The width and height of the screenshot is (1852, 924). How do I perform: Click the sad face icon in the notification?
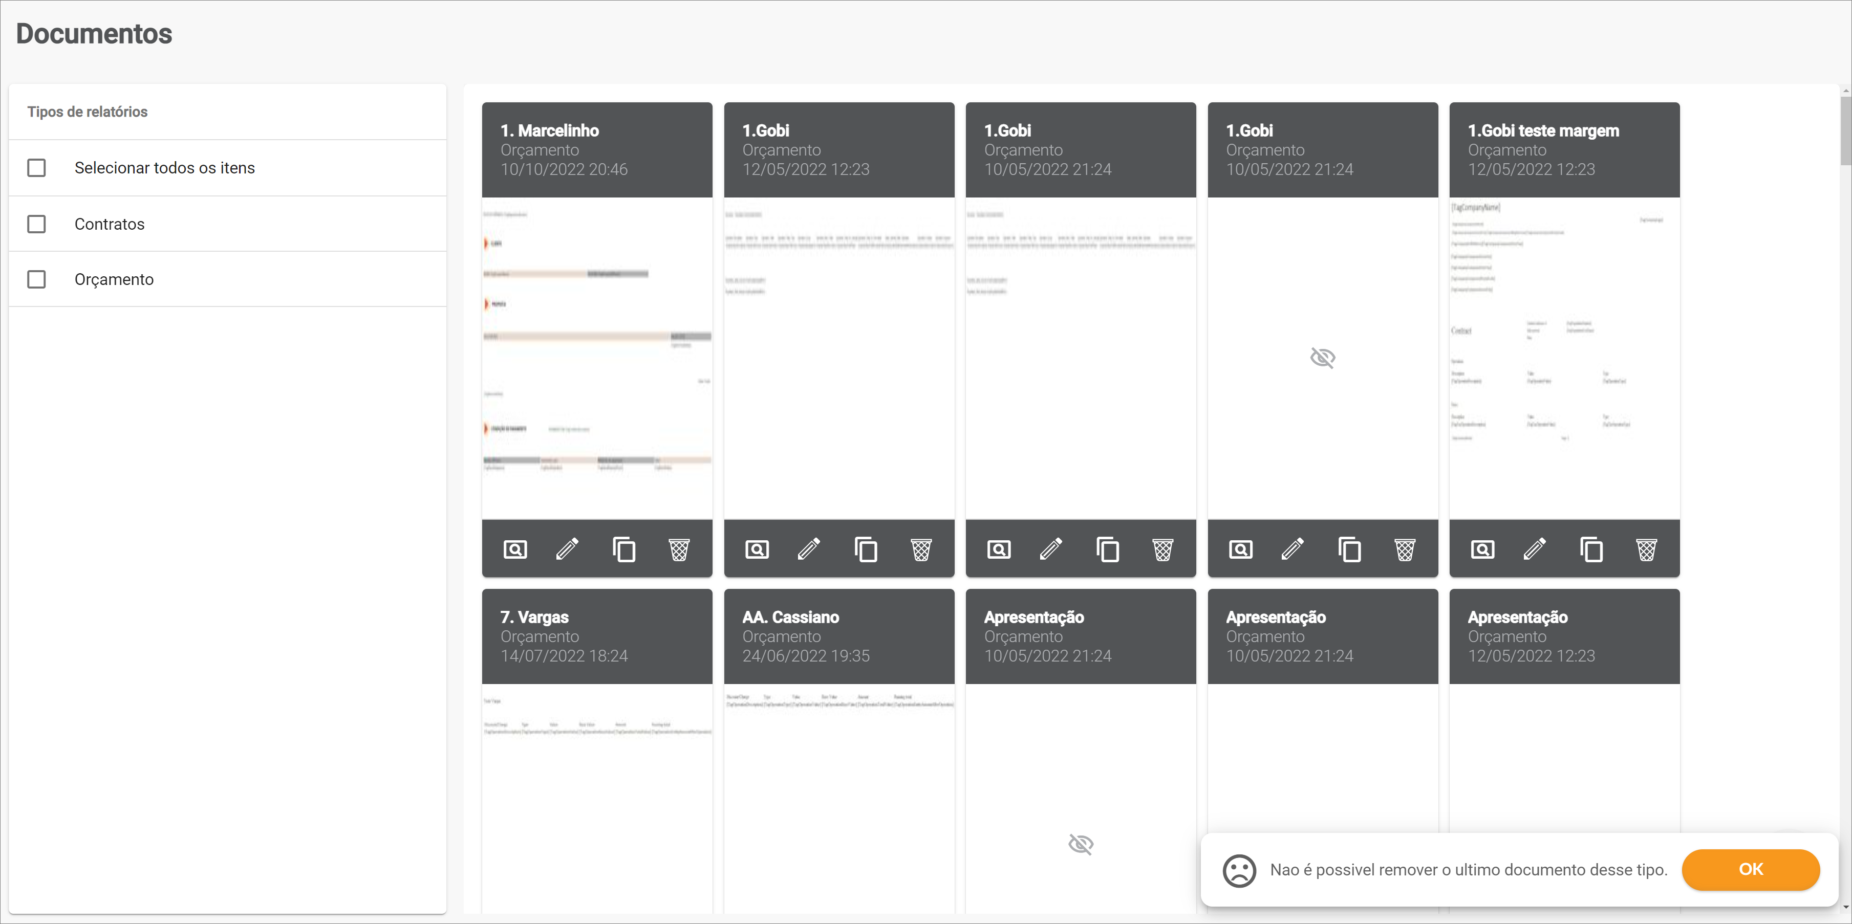[1239, 870]
